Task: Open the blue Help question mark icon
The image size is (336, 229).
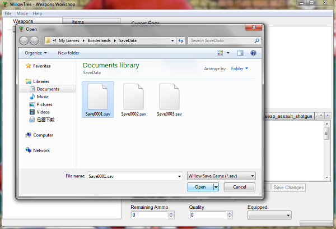Action: tap(253, 53)
